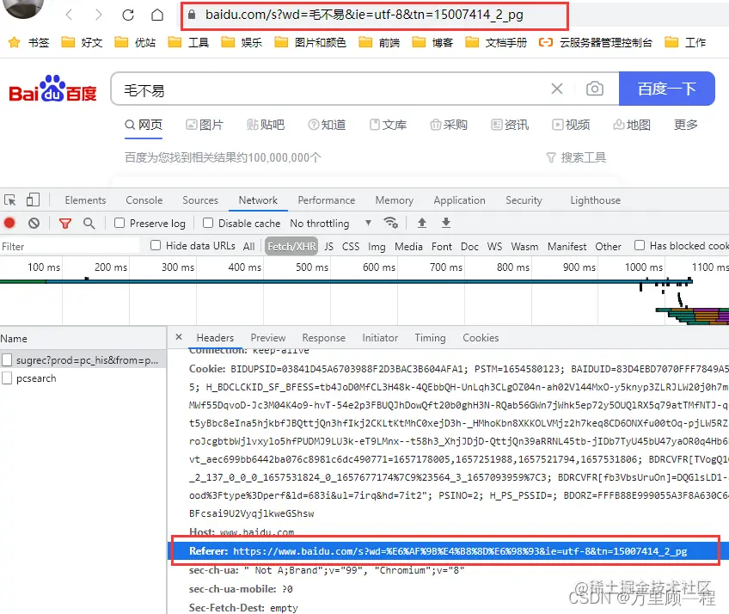Screen dimensions: 729x614
Task: Toggle the device toolbar
Action: [32, 200]
